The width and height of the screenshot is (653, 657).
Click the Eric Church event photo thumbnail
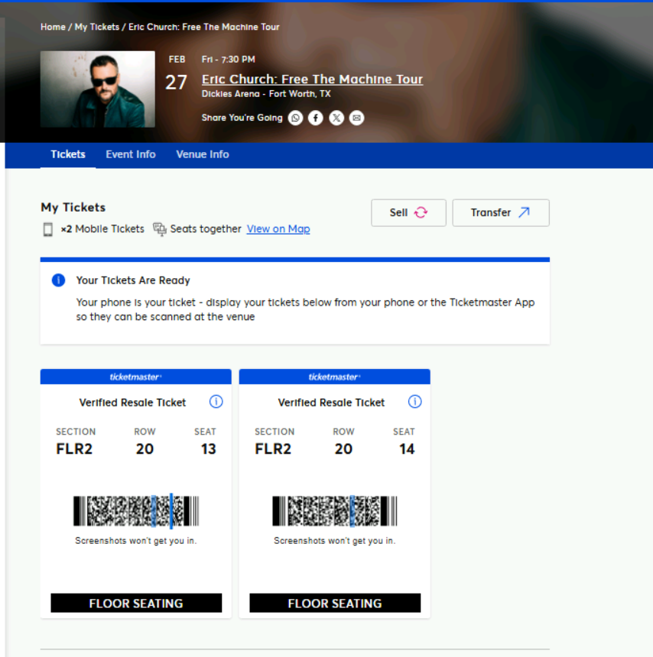(98, 89)
